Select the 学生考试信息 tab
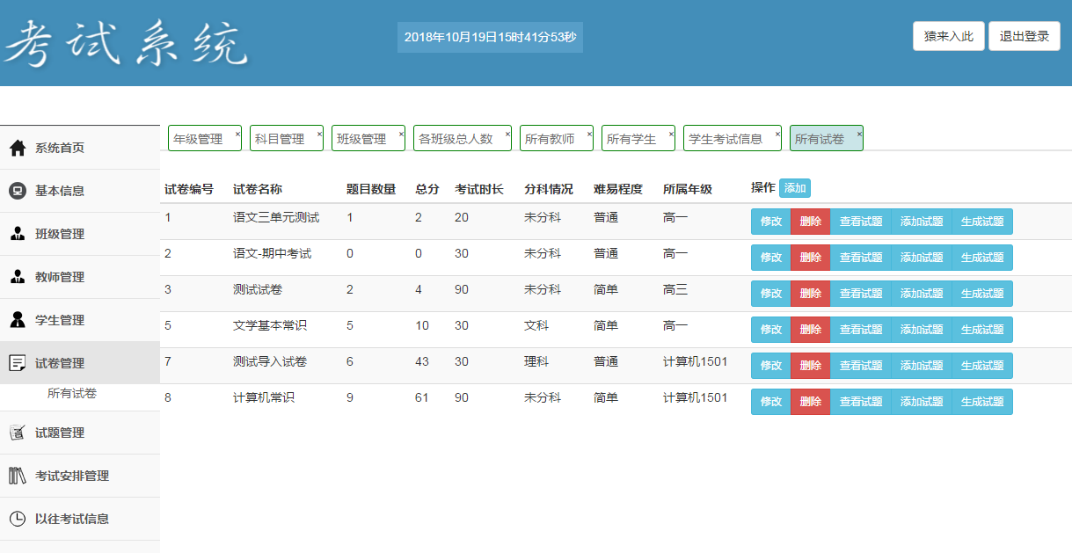The image size is (1072, 553). point(726,137)
